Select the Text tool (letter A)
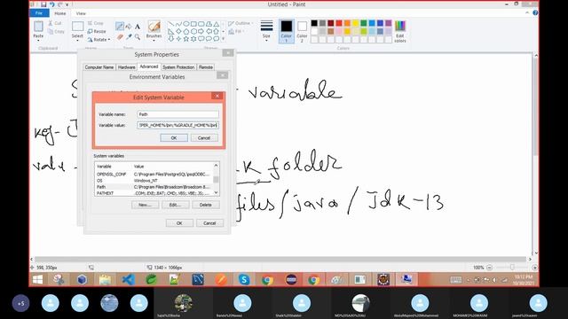This screenshot has width=568, height=319. coord(138,27)
